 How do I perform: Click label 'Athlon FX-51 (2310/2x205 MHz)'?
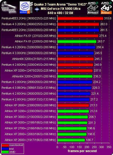(x=36, y=36)
